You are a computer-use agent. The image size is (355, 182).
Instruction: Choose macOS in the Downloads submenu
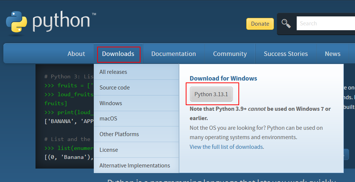pos(136,119)
